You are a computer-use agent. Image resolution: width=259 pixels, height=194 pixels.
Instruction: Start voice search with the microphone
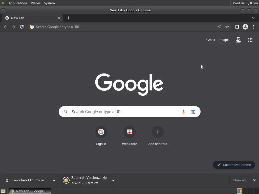pos(184,112)
